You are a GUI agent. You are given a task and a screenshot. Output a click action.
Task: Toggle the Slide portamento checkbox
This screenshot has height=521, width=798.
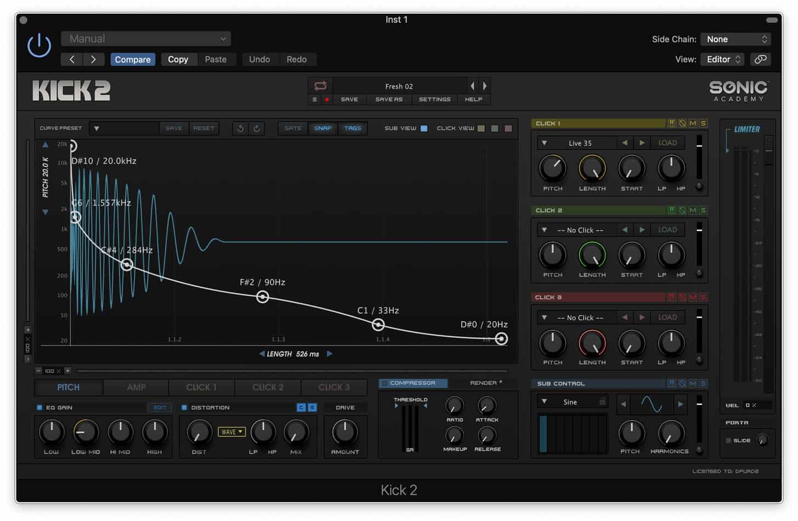pos(728,440)
